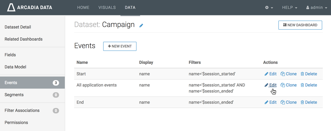
Task: Click the New Event button
Action: click(120, 46)
